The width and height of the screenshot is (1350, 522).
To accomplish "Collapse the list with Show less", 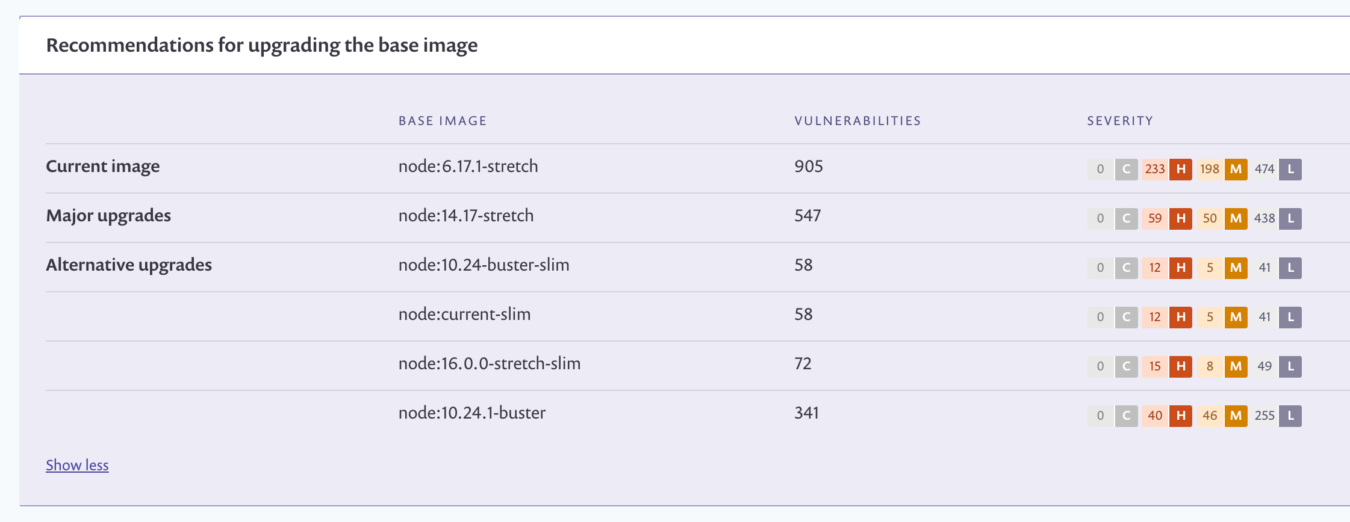I will coord(77,465).
